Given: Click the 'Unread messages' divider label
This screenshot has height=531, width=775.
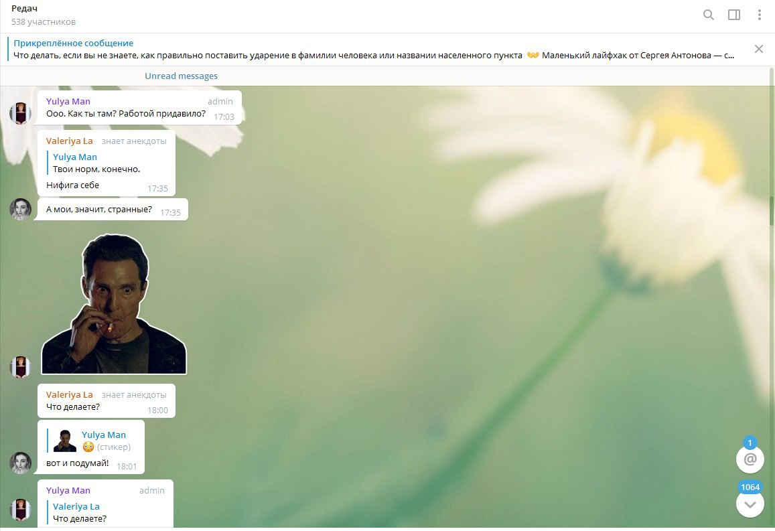Looking at the screenshot, I should (181, 76).
